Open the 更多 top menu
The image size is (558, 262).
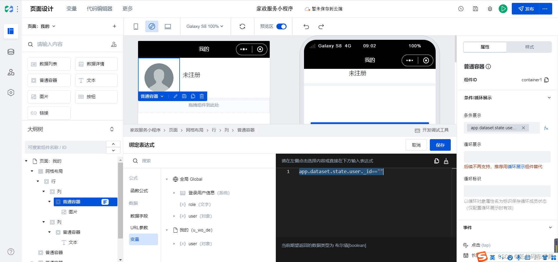pyautogui.click(x=128, y=9)
